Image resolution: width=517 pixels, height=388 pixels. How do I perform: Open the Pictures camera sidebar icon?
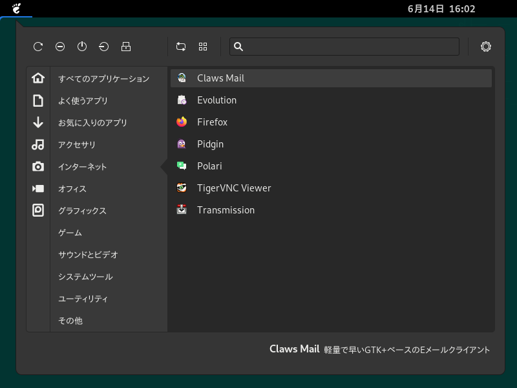pos(38,167)
